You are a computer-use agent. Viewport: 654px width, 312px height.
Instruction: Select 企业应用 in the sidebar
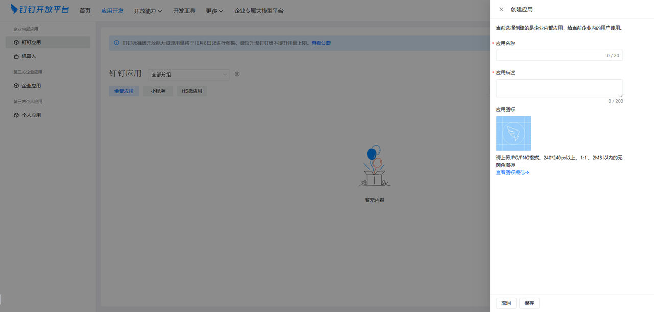[48, 86]
